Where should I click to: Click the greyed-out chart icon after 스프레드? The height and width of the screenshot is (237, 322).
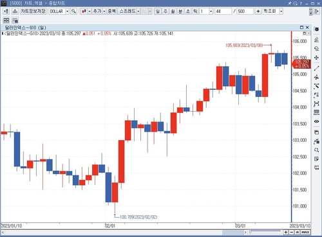[x=145, y=11]
